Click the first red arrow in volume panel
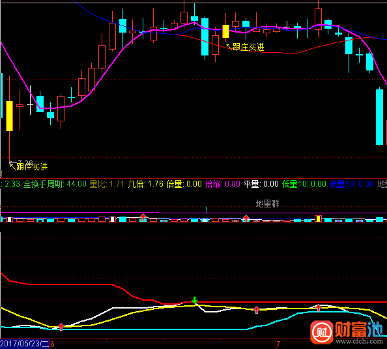This screenshot has width=387, height=349. click(143, 217)
